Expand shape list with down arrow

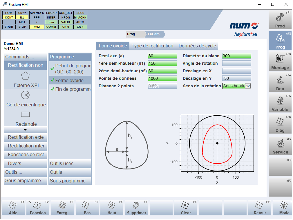(x=25, y=130)
